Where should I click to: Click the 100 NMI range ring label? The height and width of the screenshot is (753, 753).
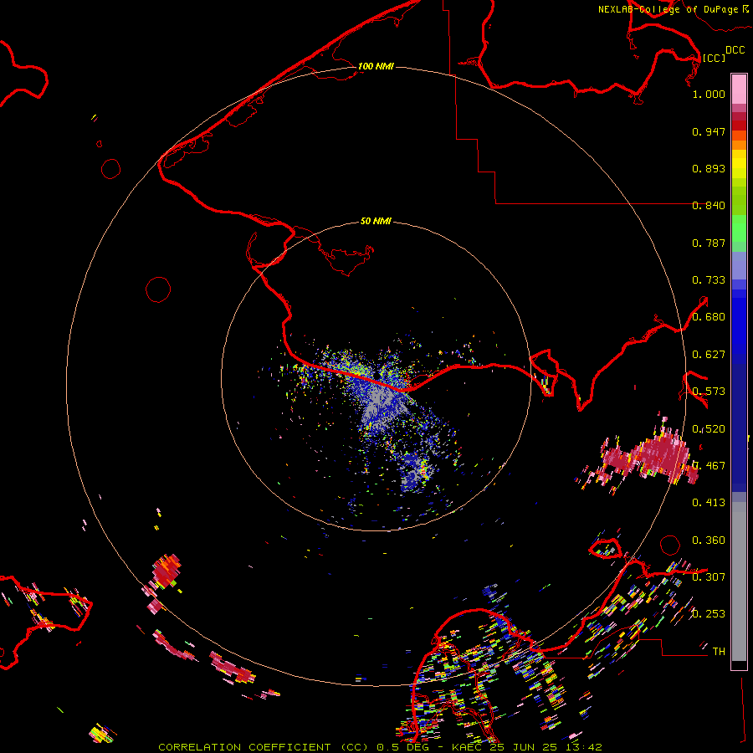(376, 66)
